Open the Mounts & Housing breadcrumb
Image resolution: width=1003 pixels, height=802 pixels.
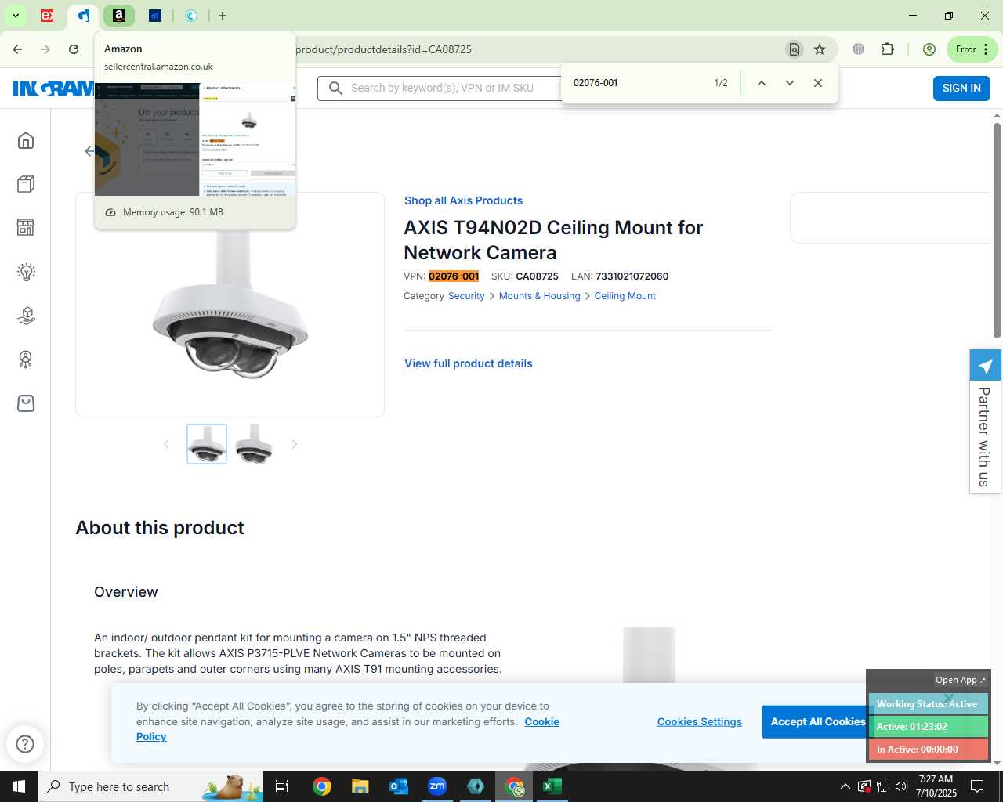point(540,296)
